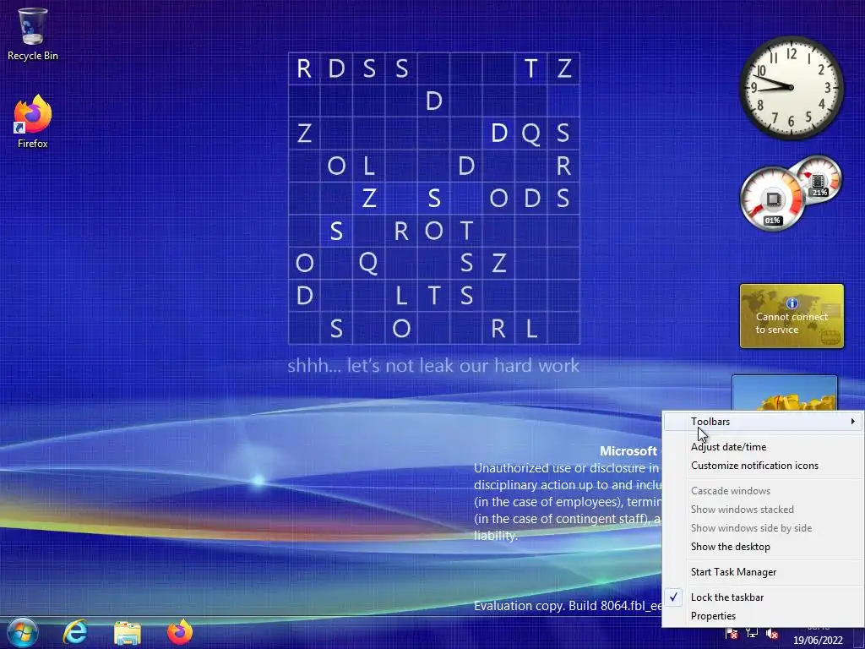Click the muted volume tray icon
865x649 pixels.
[x=772, y=634]
